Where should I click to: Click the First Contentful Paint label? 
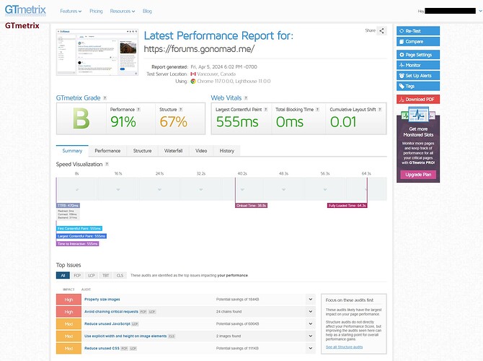pos(79,229)
